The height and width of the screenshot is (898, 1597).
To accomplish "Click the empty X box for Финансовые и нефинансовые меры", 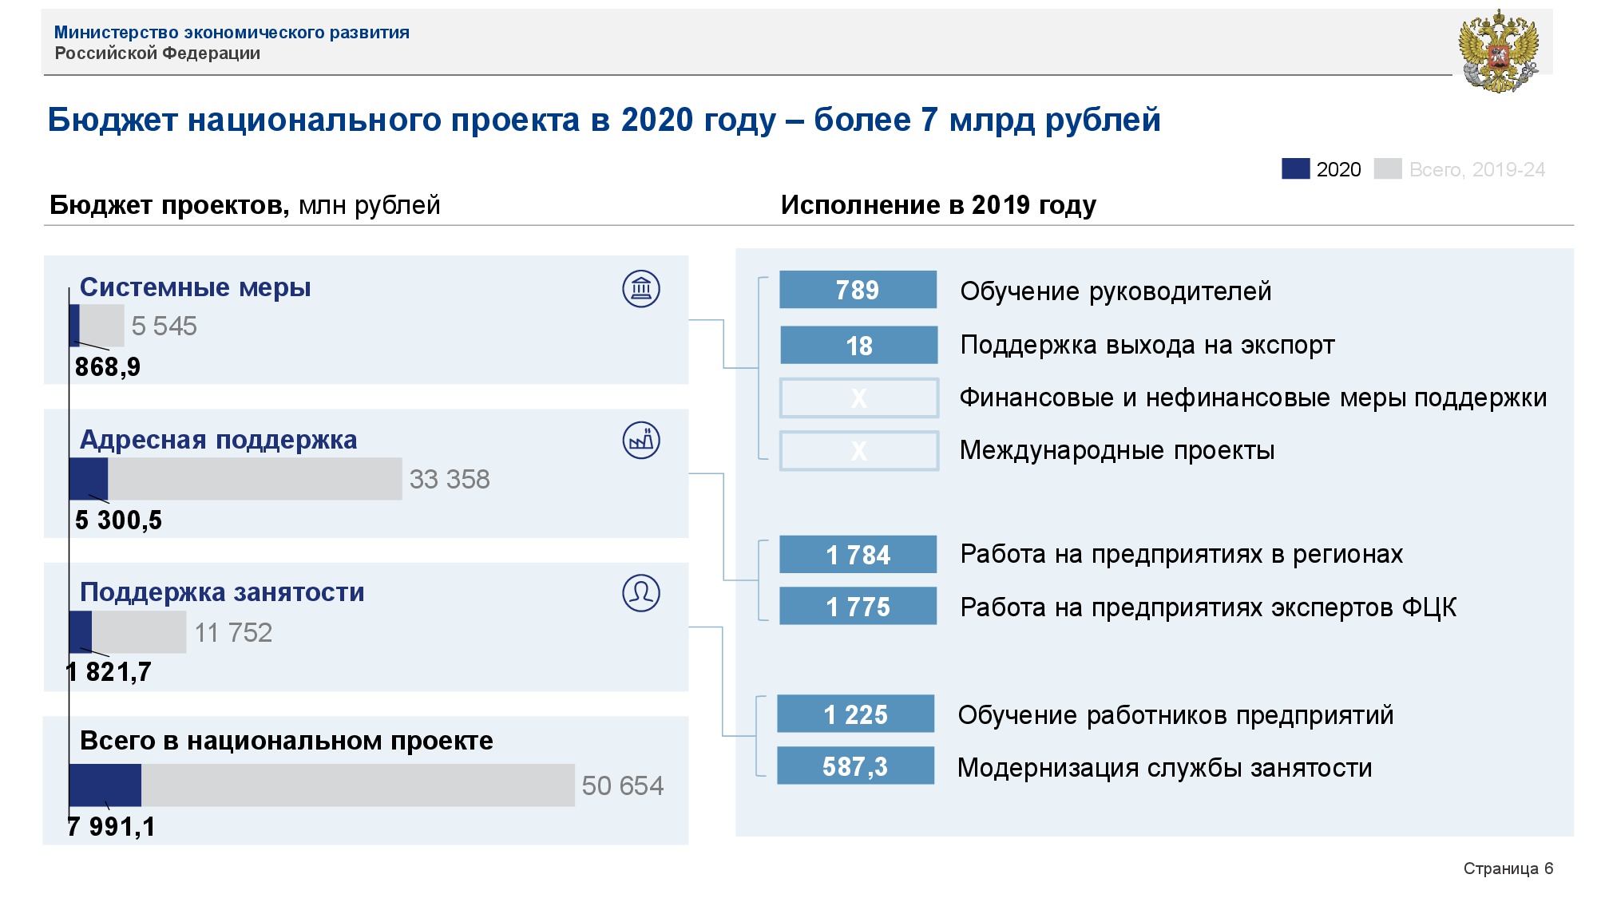I will [859, 398].
